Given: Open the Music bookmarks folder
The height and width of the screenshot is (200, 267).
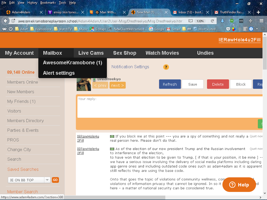Looking at the screenshot, I should pyautogui.click(x=81, y=29).
